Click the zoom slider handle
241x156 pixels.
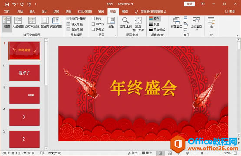tap(202, 153)
